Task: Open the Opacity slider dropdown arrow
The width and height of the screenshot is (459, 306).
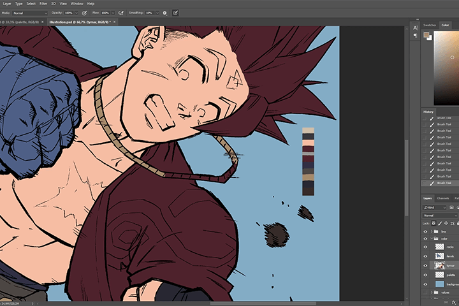Action: pos(76,13)
